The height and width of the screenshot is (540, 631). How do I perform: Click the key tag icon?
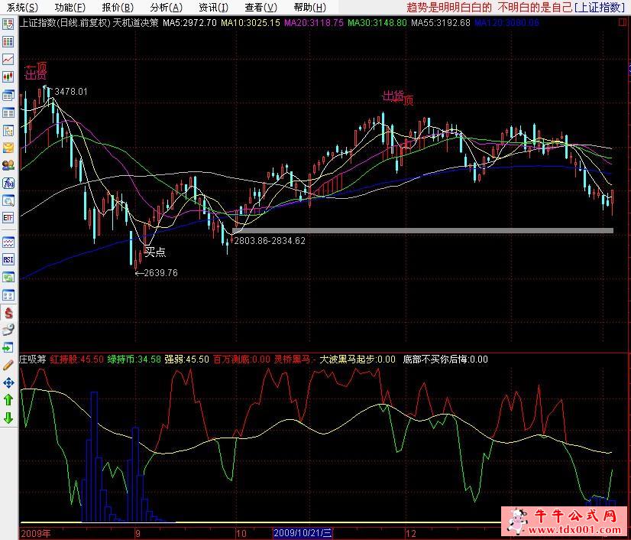coord(8,330)
